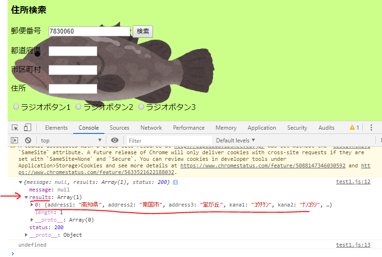Focus the 都道府県 input field
Viewport: 382px width, 257px height.
click(73, 51)
